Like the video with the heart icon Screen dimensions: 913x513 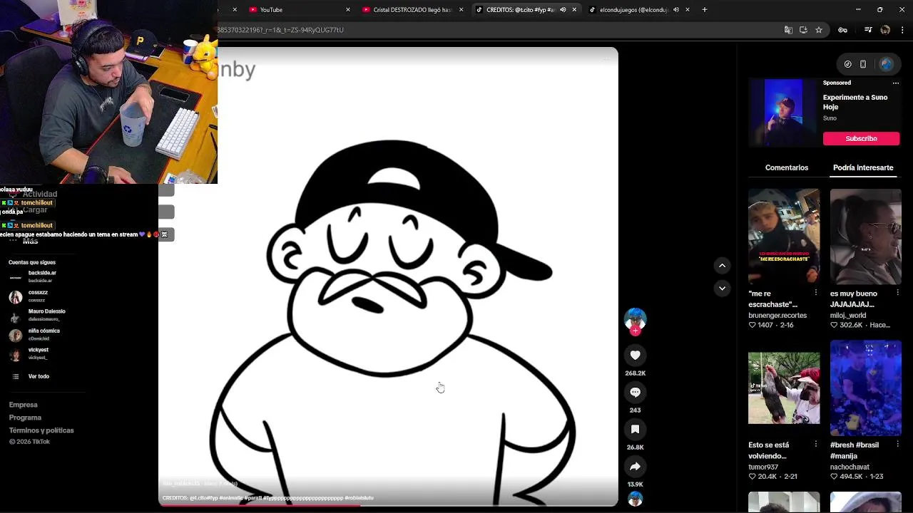[635, 355]
